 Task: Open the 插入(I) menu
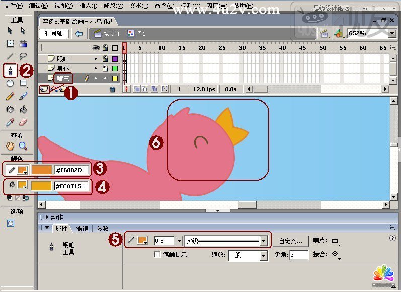(89, 6)
